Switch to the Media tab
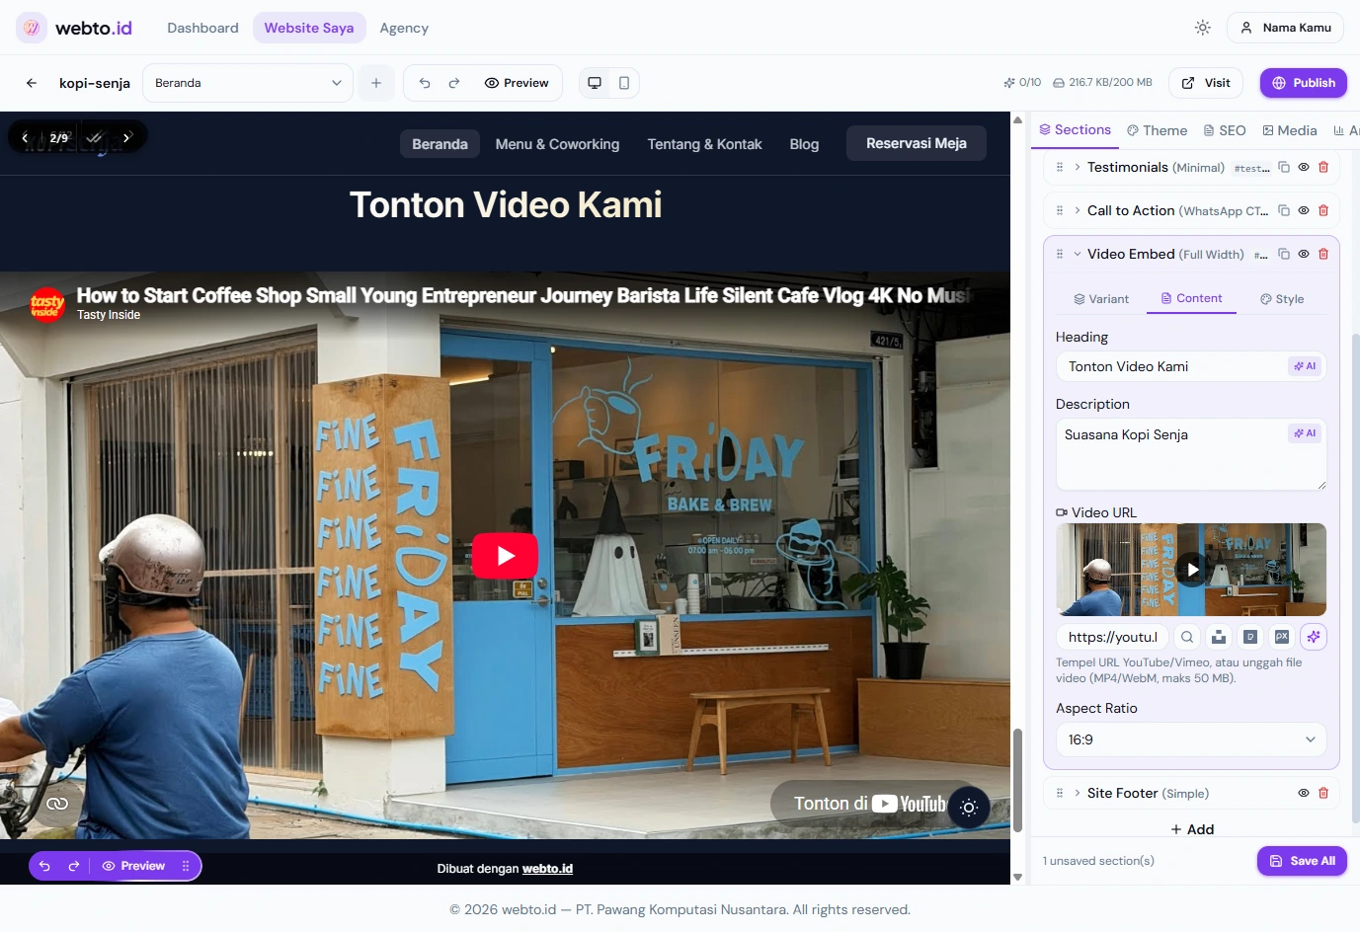 tap(1290, 130)
